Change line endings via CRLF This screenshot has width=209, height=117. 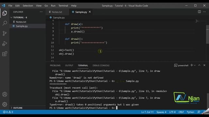click(x=181, y=112)
